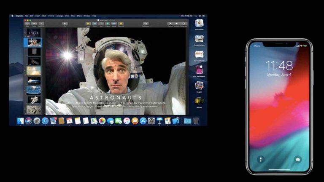The width and height of the screenshot is (324, 182).
Task: Open the Spreadsheets stack on desktop
Action: [x=199, y=55]
